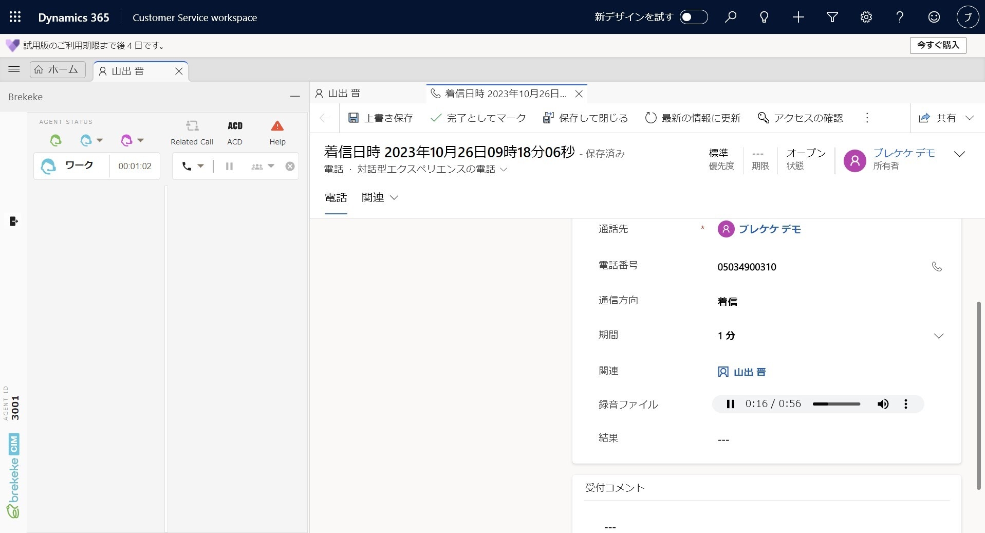Switch to the ホーム tab
Screen dimensions: 985x533
coord(58,70)
